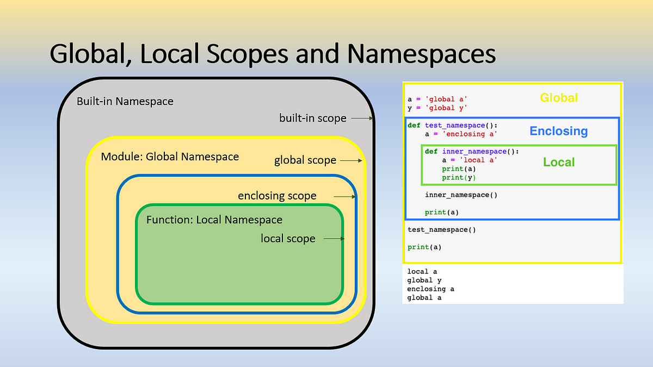Screen dimensions: 653x367
Task: Select the "Built-in Namespace" label
Action: coord(125,101)
